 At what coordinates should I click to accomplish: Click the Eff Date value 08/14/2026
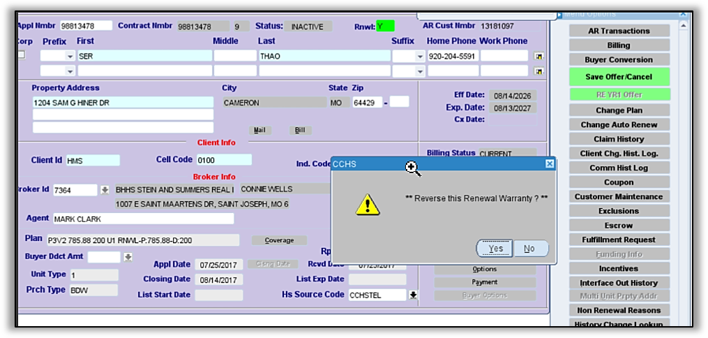click(513, 96)
